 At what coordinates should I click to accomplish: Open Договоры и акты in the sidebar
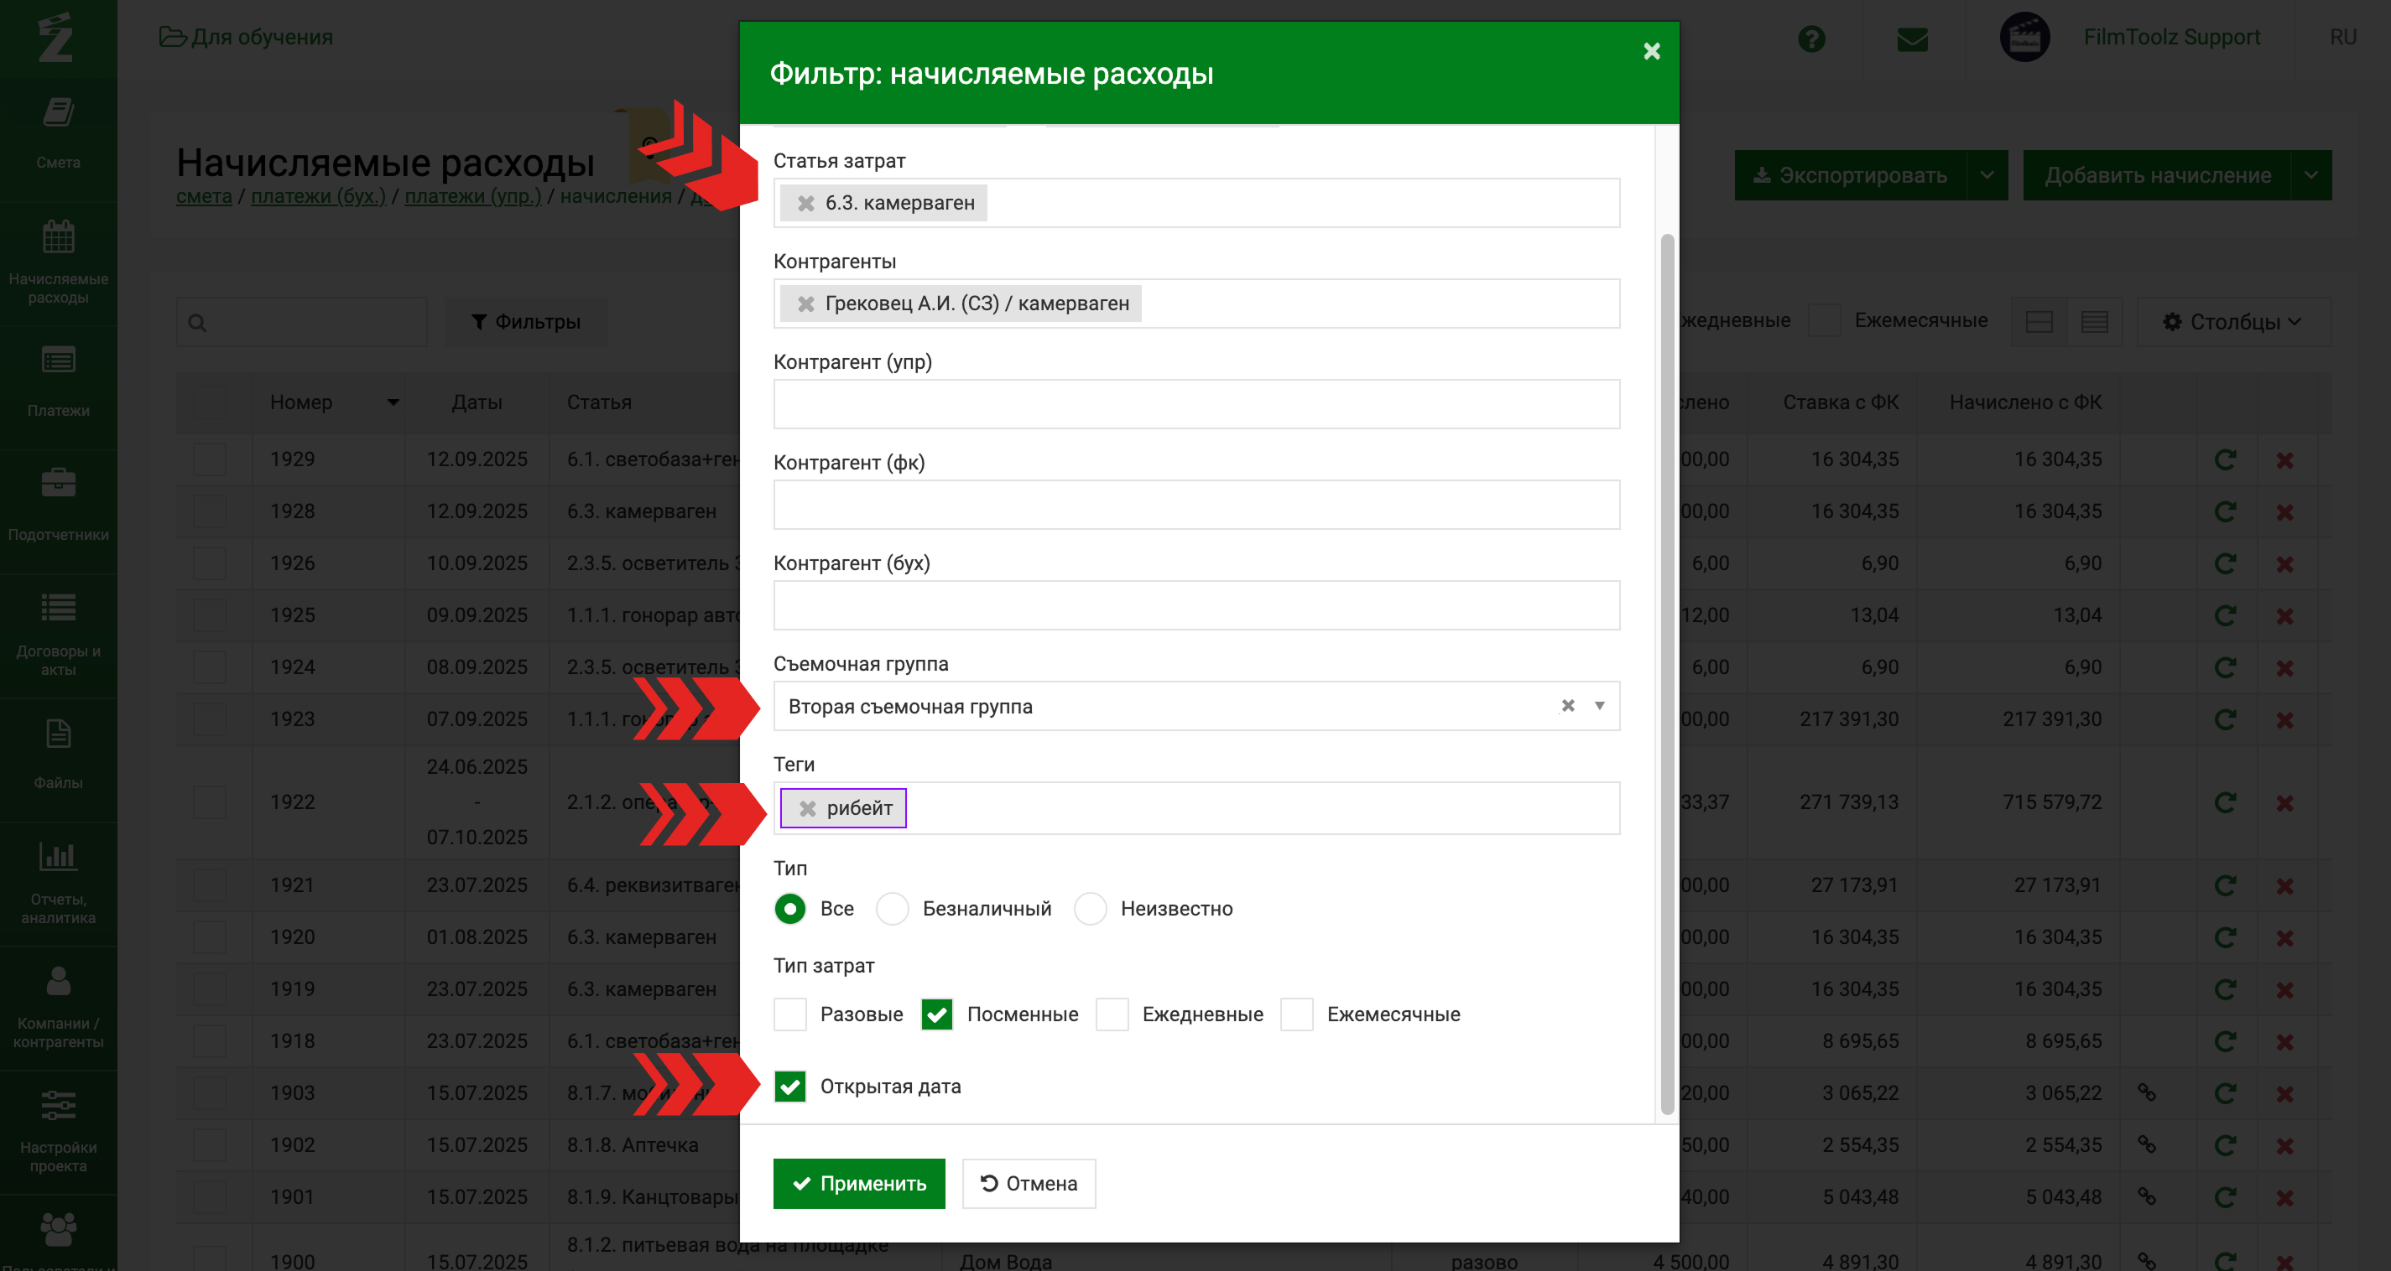(x=59, y=634)
